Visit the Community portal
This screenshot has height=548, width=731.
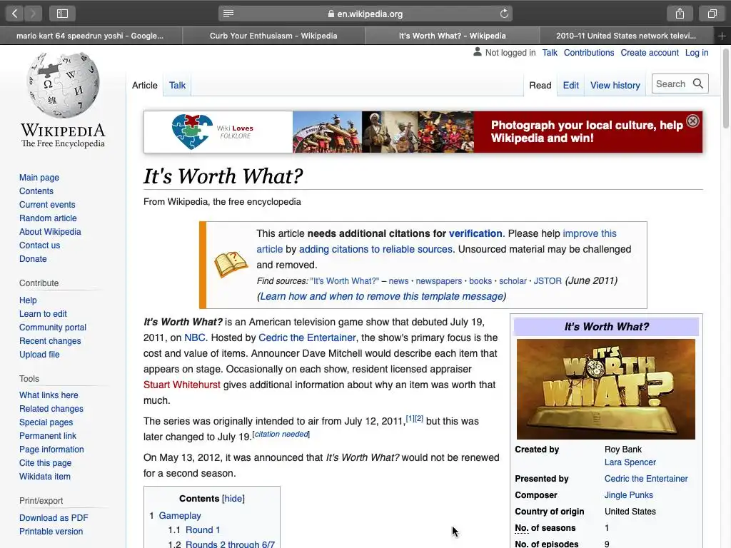point(53,327)
